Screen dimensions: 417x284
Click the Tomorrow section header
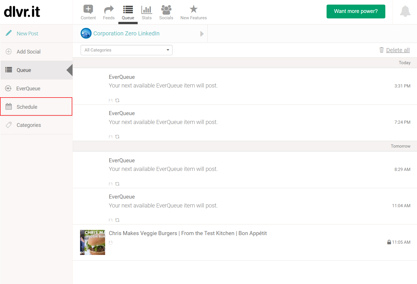click(x=245, y=146)
